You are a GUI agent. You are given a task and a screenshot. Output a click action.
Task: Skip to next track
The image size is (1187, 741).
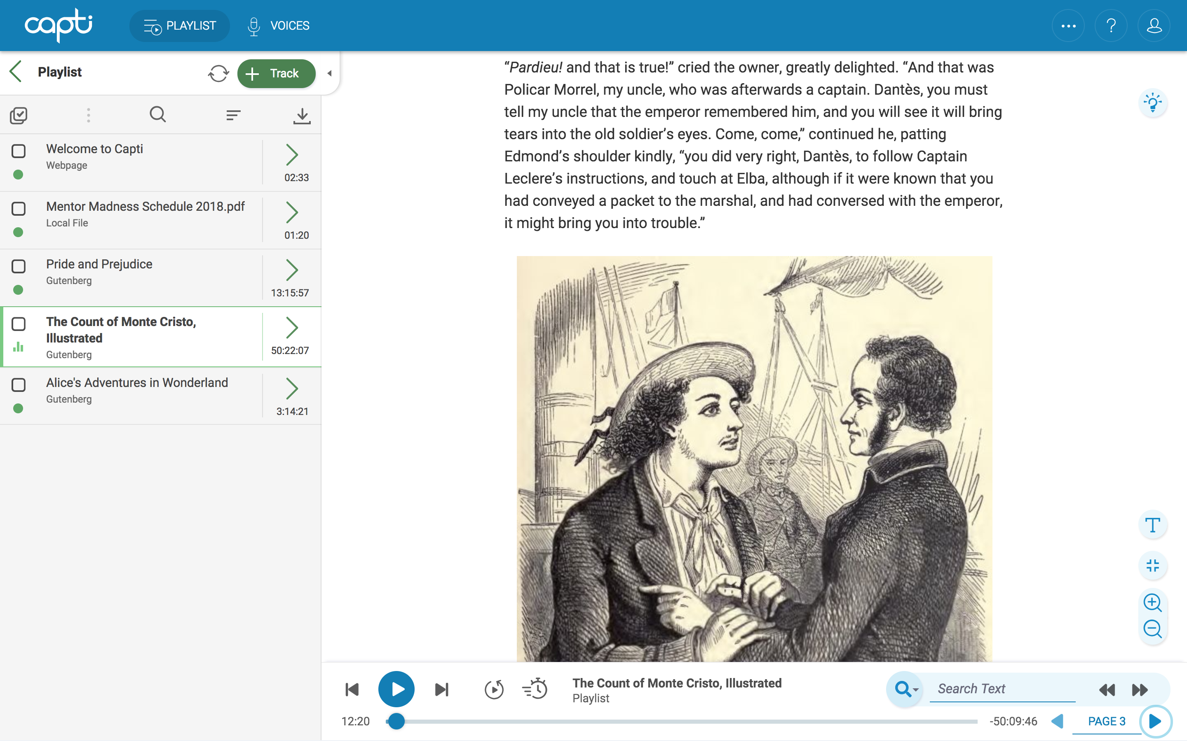click(x=441, y=690)
